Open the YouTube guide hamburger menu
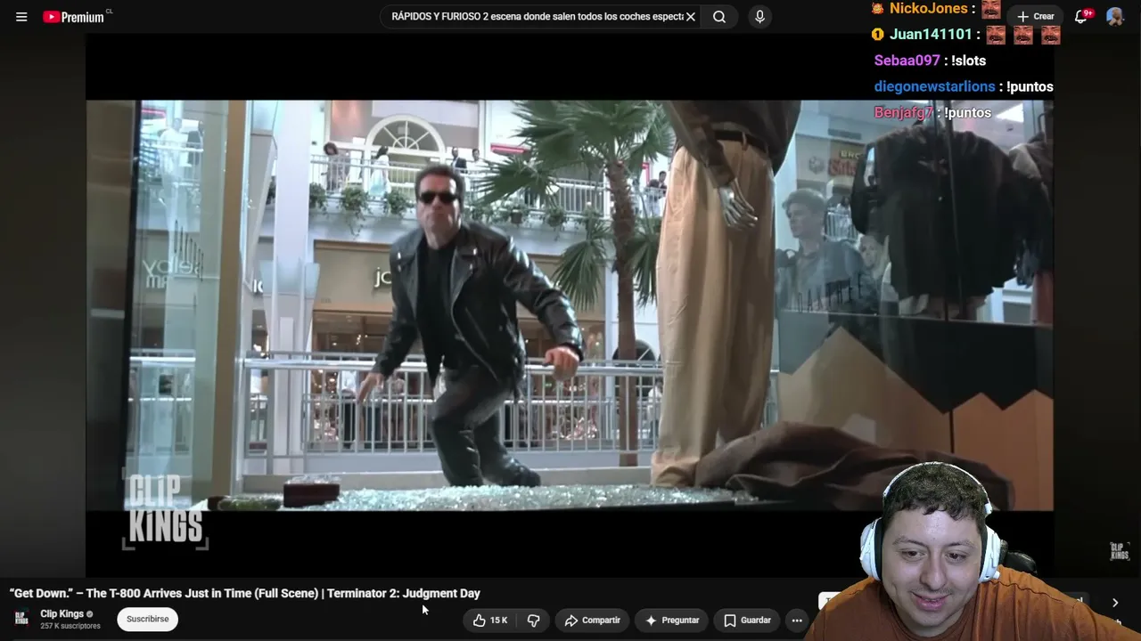 tap(21, 17)
